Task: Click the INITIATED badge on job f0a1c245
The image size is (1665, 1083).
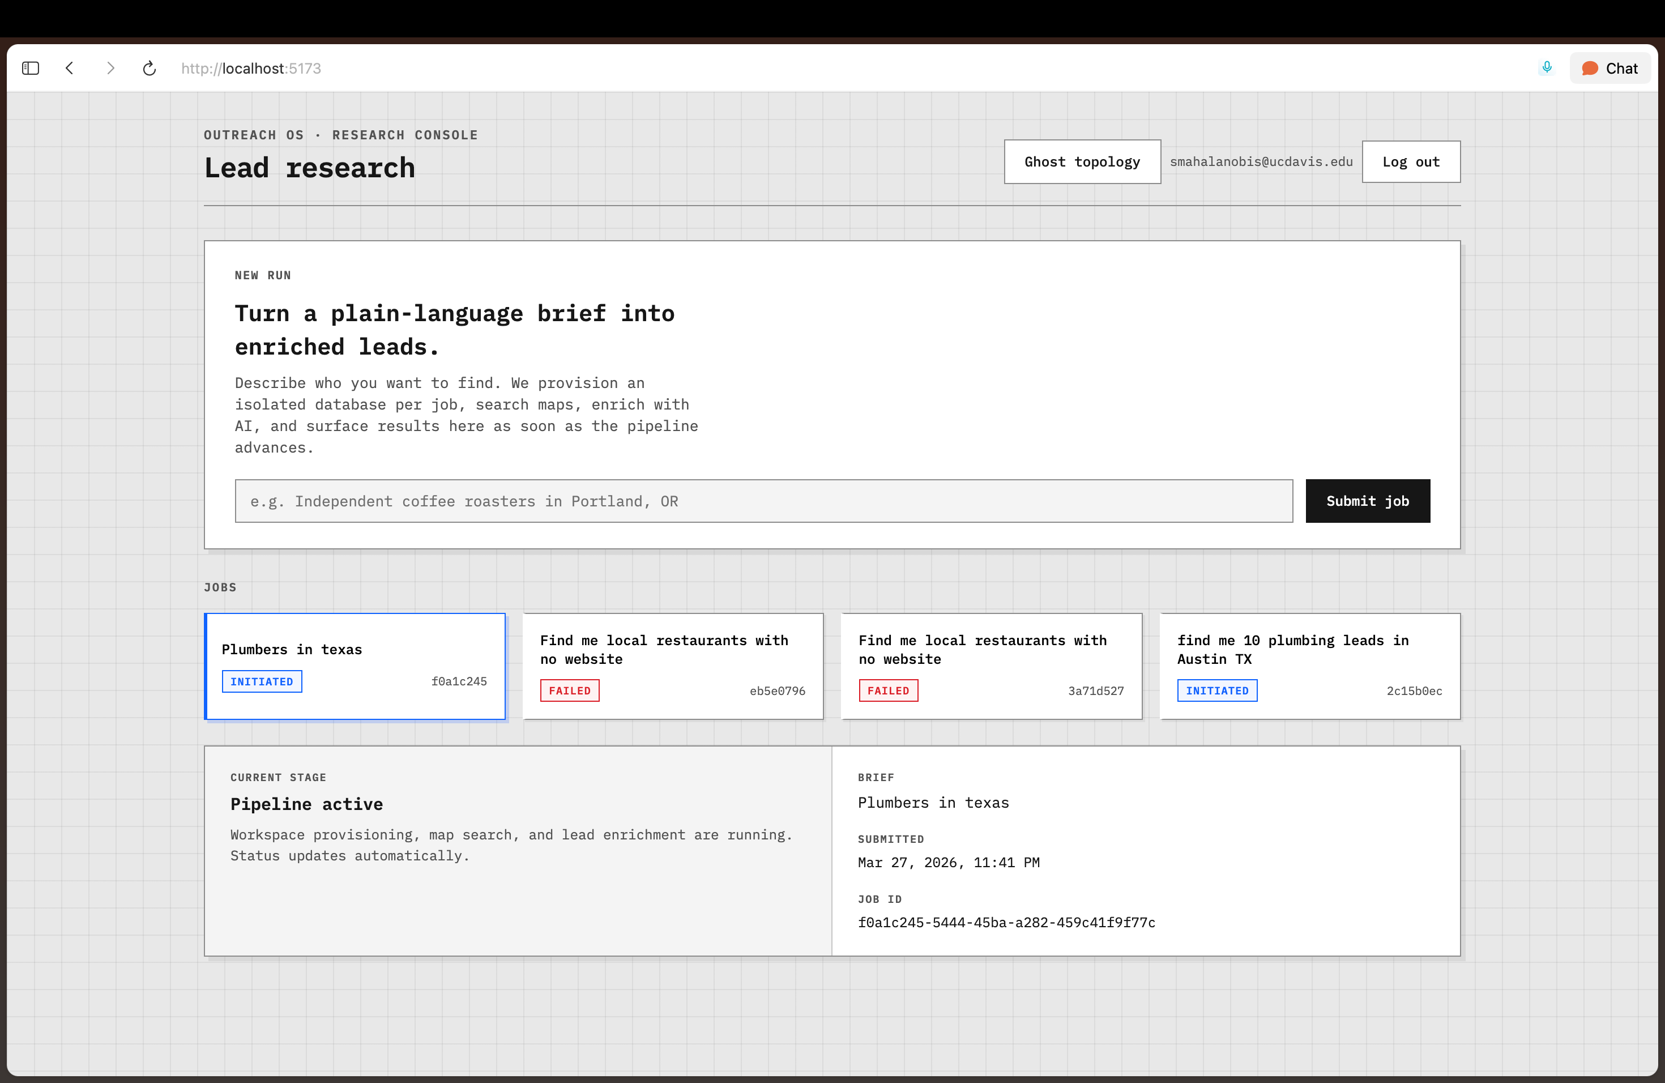Action: tap(262, 681)
